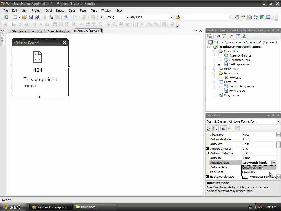Screen dimensions: 281x211
Task: Click the View Code icon in Solution Explorer
Action: (232, 37)
